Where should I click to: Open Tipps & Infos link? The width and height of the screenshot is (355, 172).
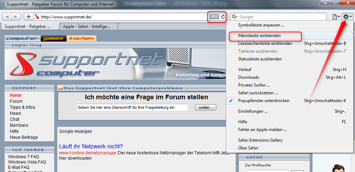click(x=22, y=107)
